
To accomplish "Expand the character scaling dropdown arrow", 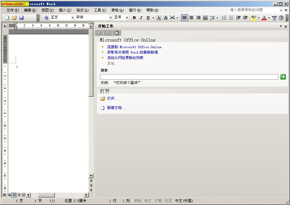I will coord(177,18).
